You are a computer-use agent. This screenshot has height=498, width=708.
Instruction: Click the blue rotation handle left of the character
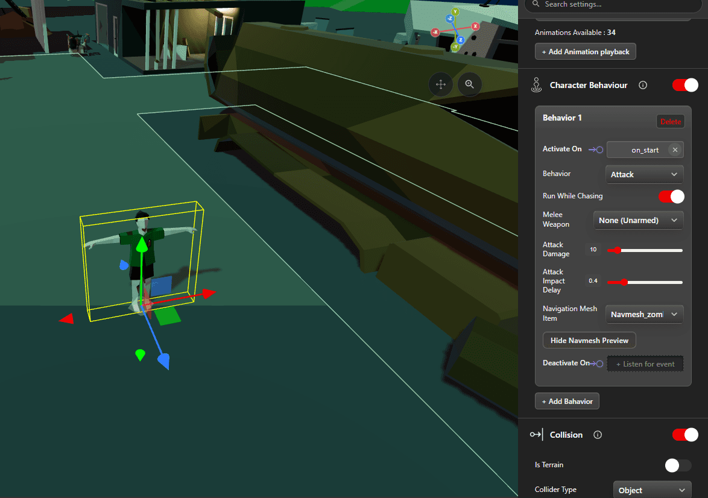click(x=124, y=265)
